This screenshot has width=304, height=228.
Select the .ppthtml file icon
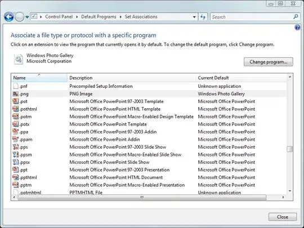point(16,177)
